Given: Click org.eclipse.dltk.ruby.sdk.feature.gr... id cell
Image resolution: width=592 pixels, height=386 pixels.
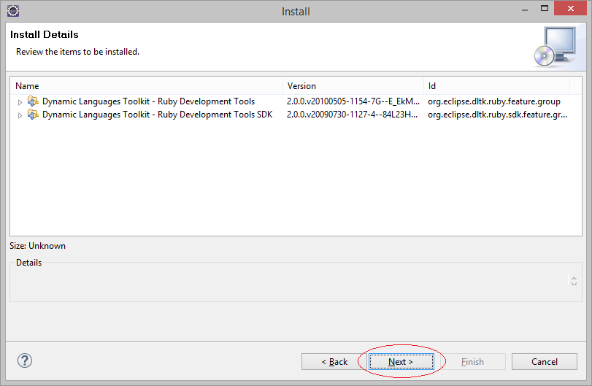Looking at the screenshot, I should click(497, 115).
